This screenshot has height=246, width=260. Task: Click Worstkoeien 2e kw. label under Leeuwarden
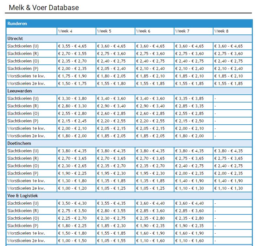[x=26, y=136]
